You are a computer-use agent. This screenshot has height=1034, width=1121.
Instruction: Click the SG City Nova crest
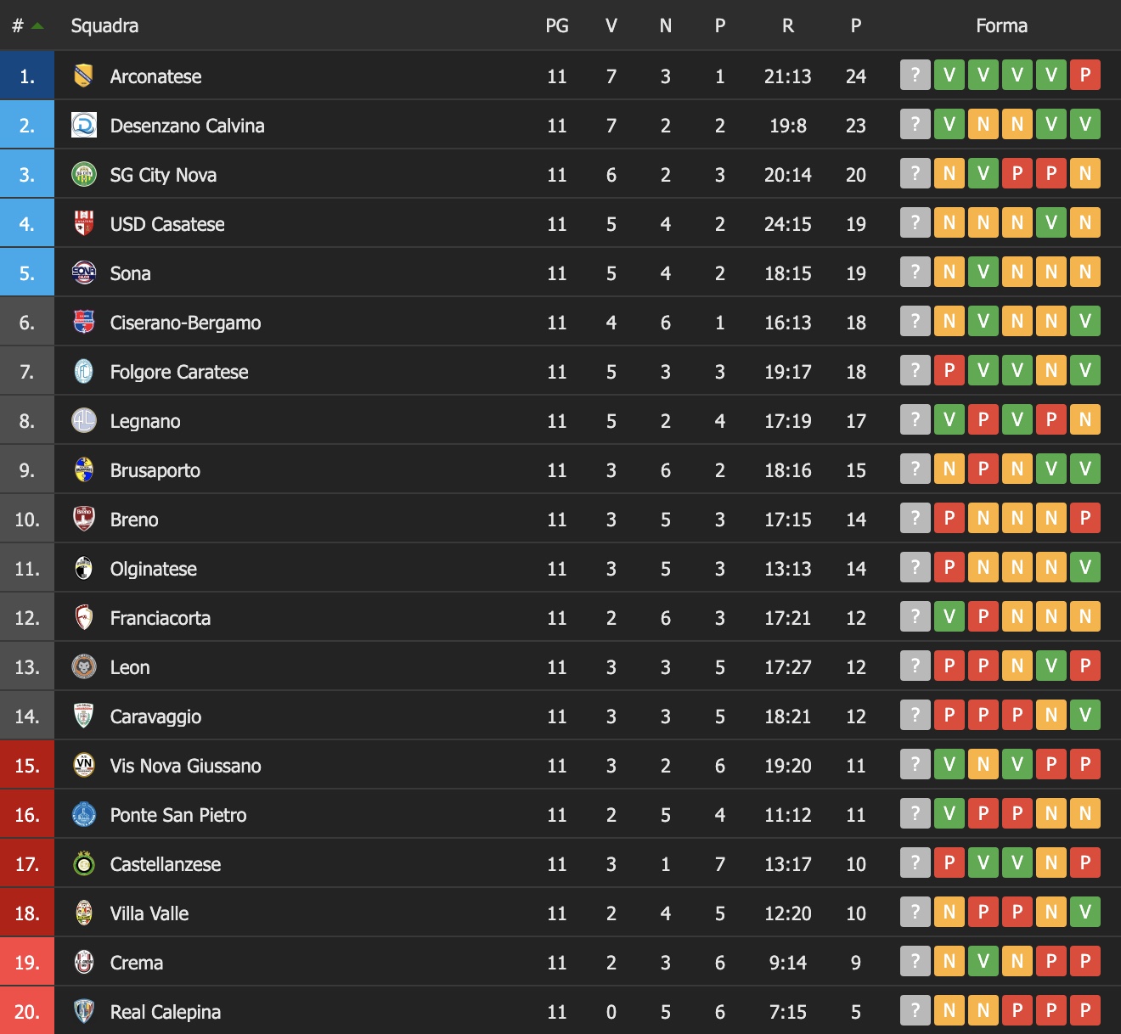[83, 175]
